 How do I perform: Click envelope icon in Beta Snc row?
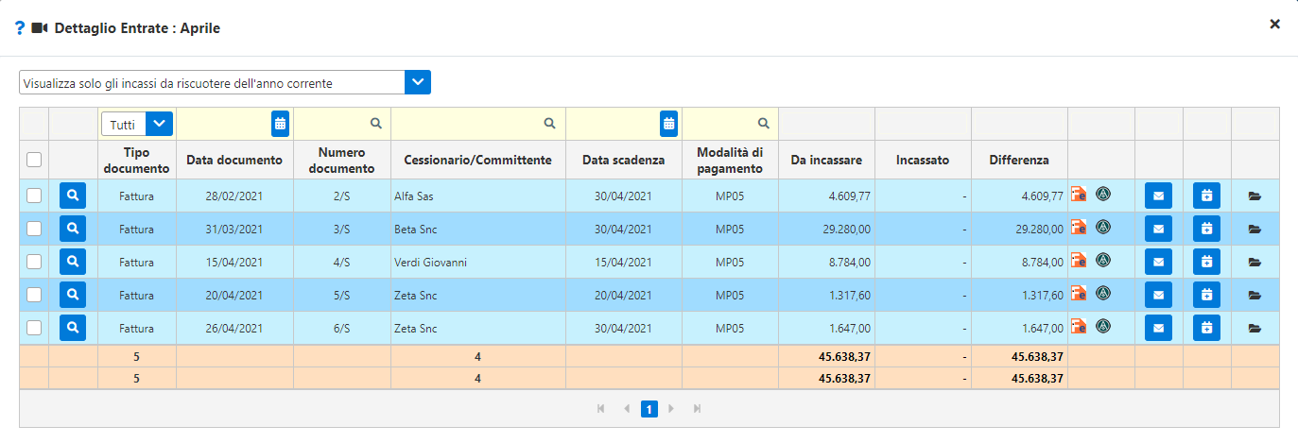(1158, 229)
